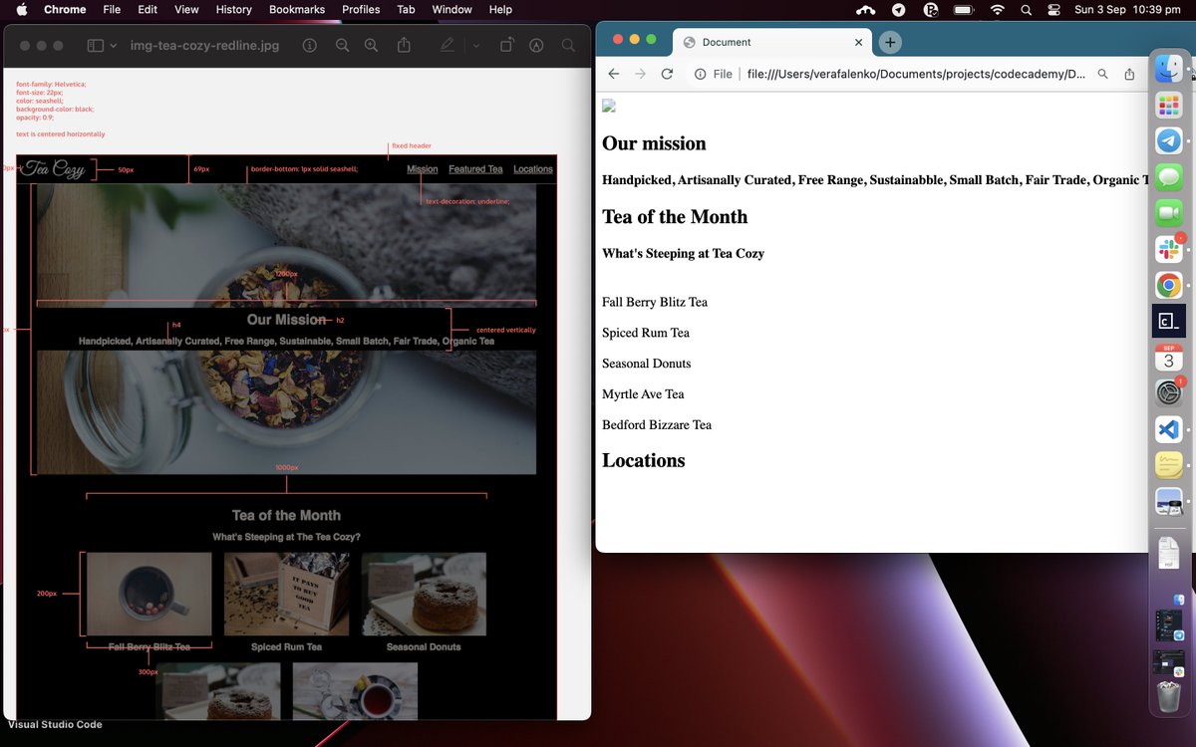Select the Preview highlight pen tool

coord(448,46)
